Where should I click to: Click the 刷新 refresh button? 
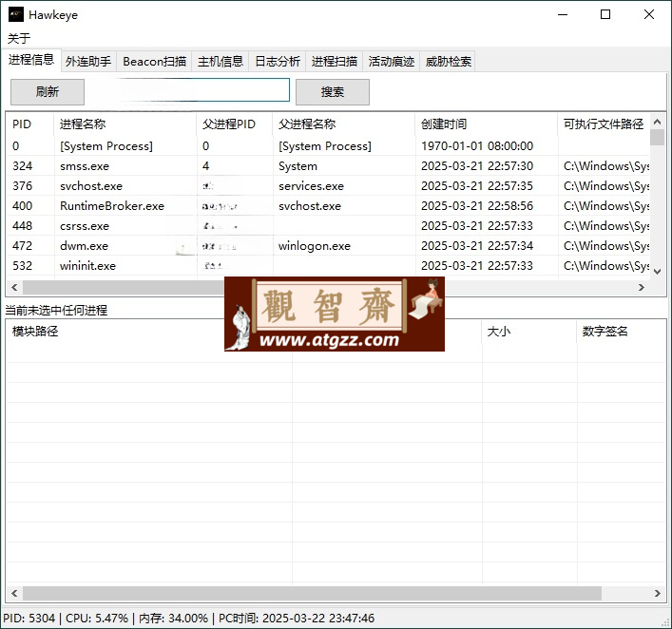point(48,92)
